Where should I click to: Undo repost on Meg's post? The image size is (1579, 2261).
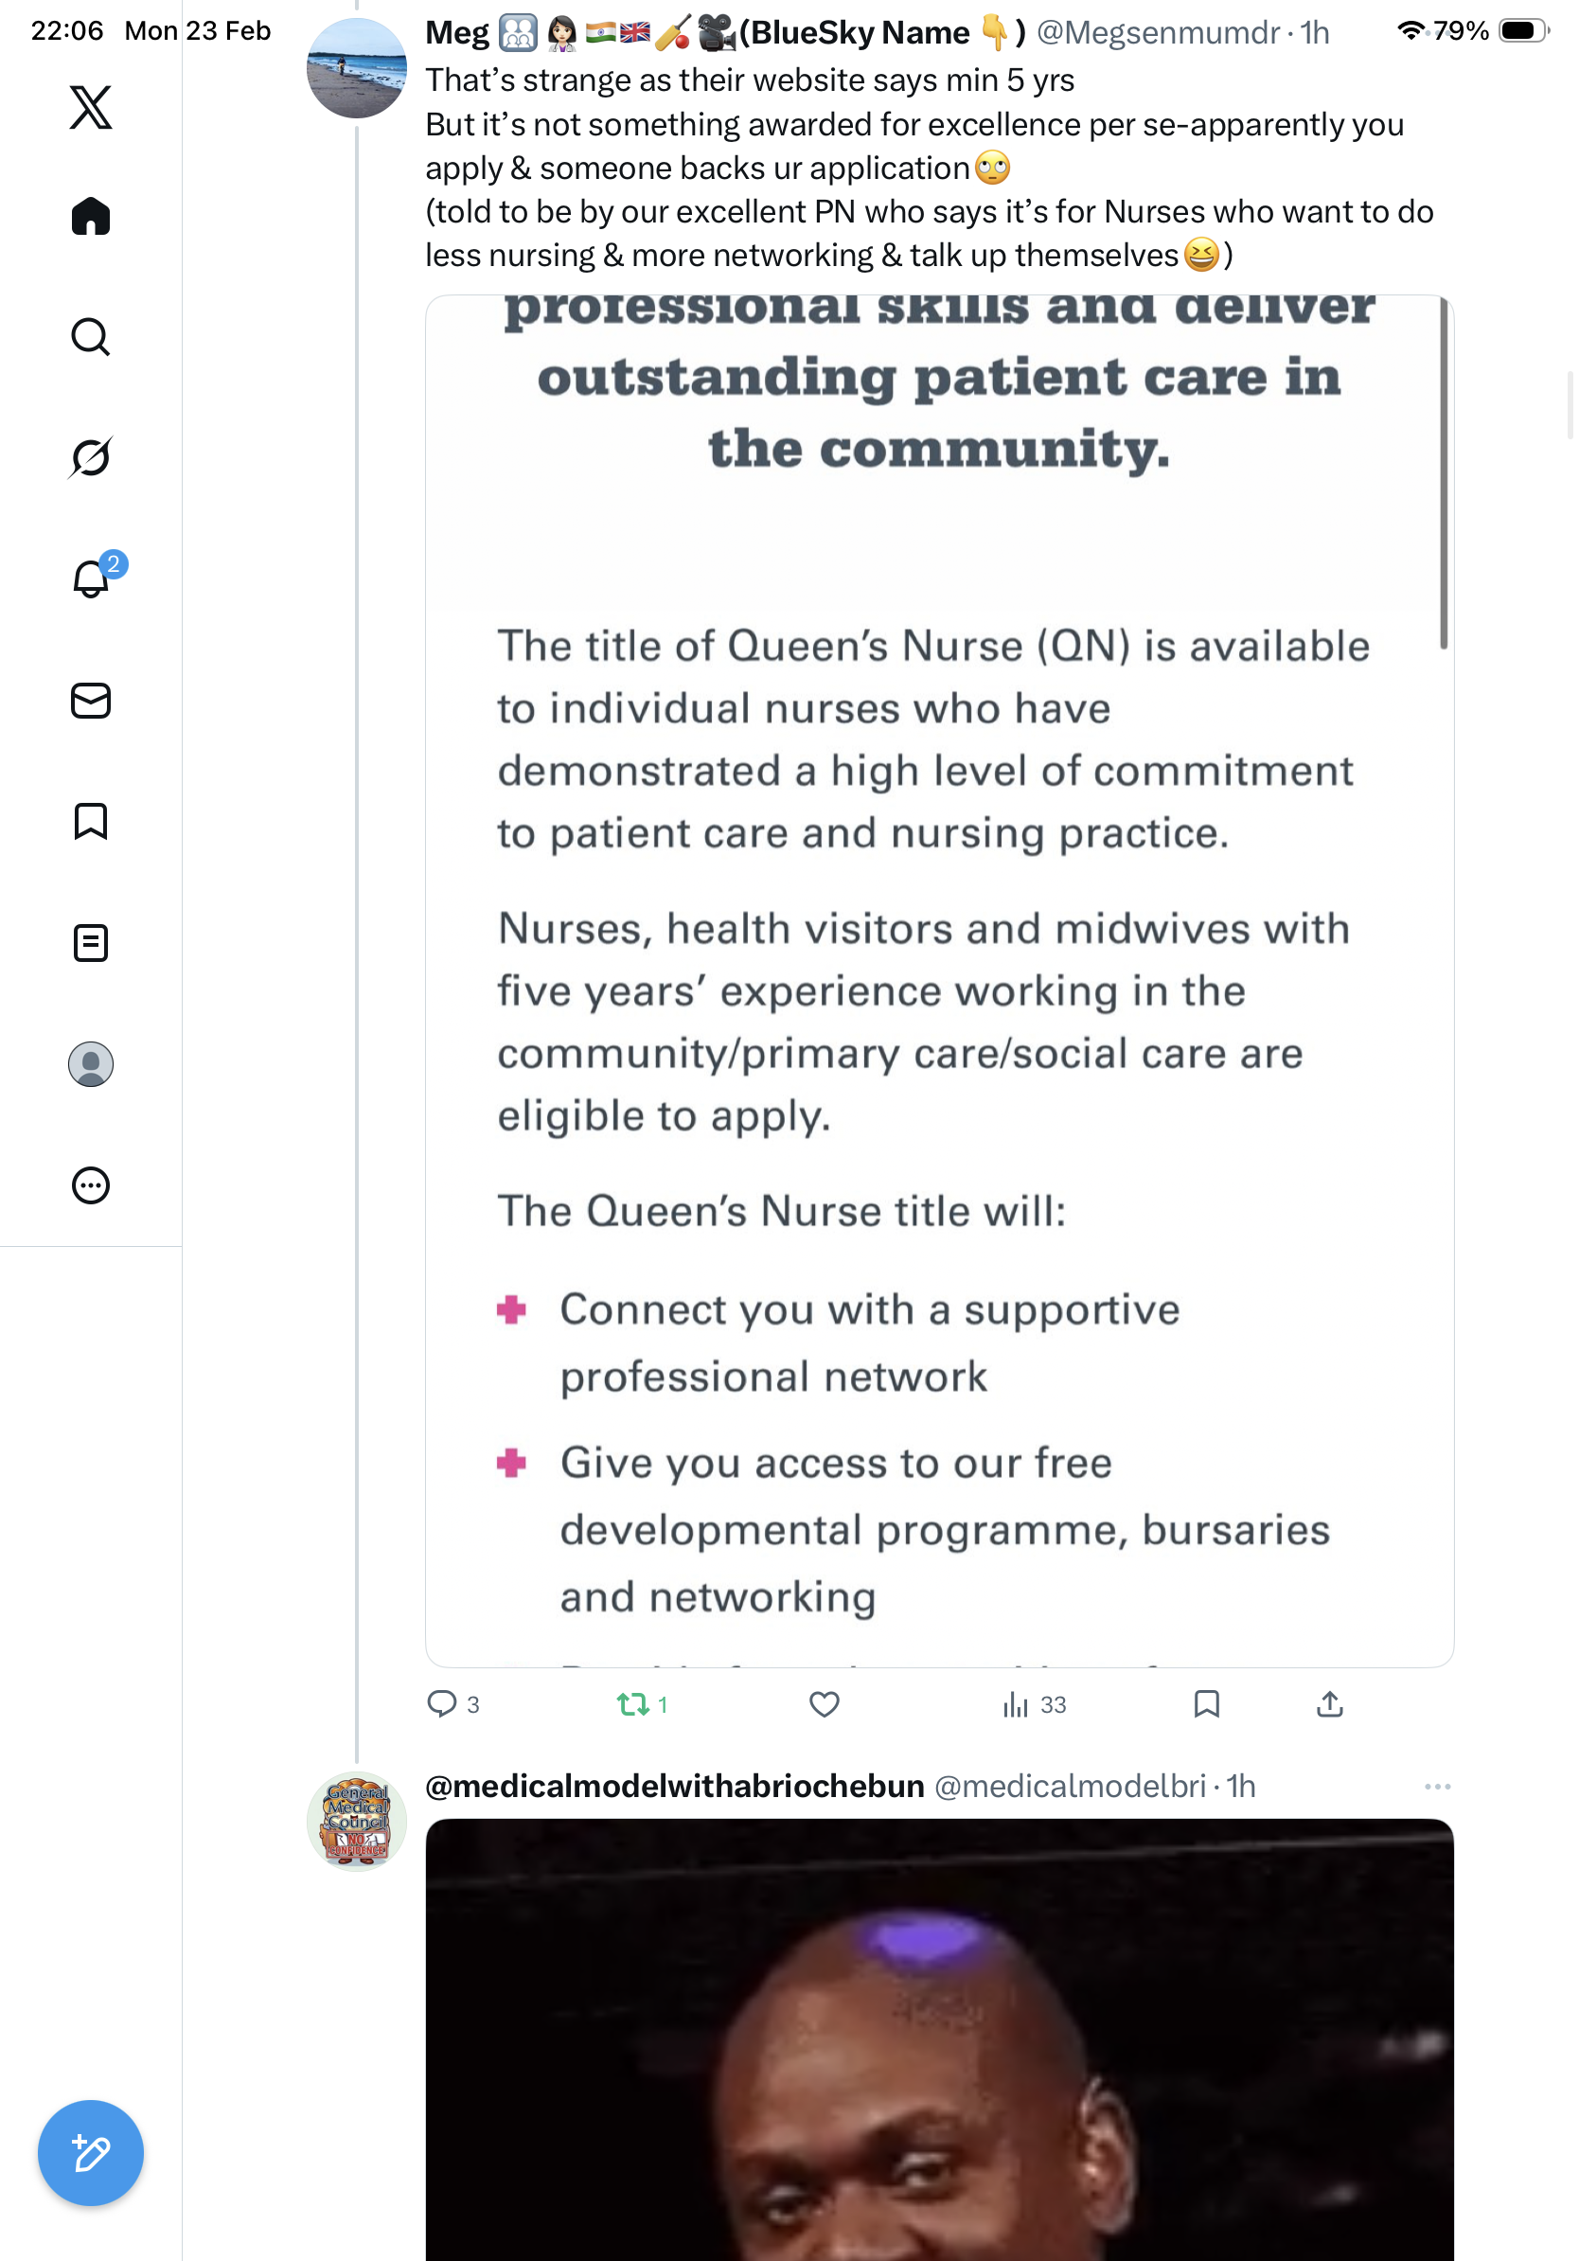[x=632, y=1703]
